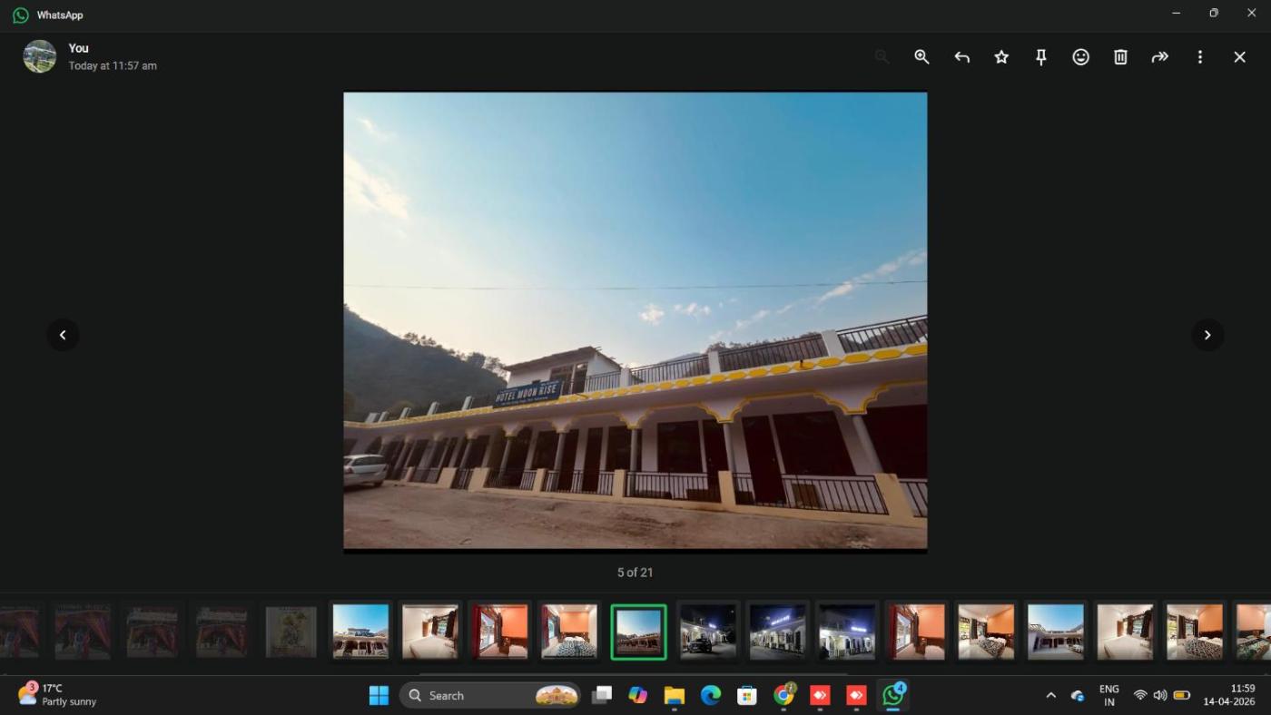The image size is (1271, 715).
Task: Select the currently highlighted hotel thumbnail
Action: (x=638, y=632)
